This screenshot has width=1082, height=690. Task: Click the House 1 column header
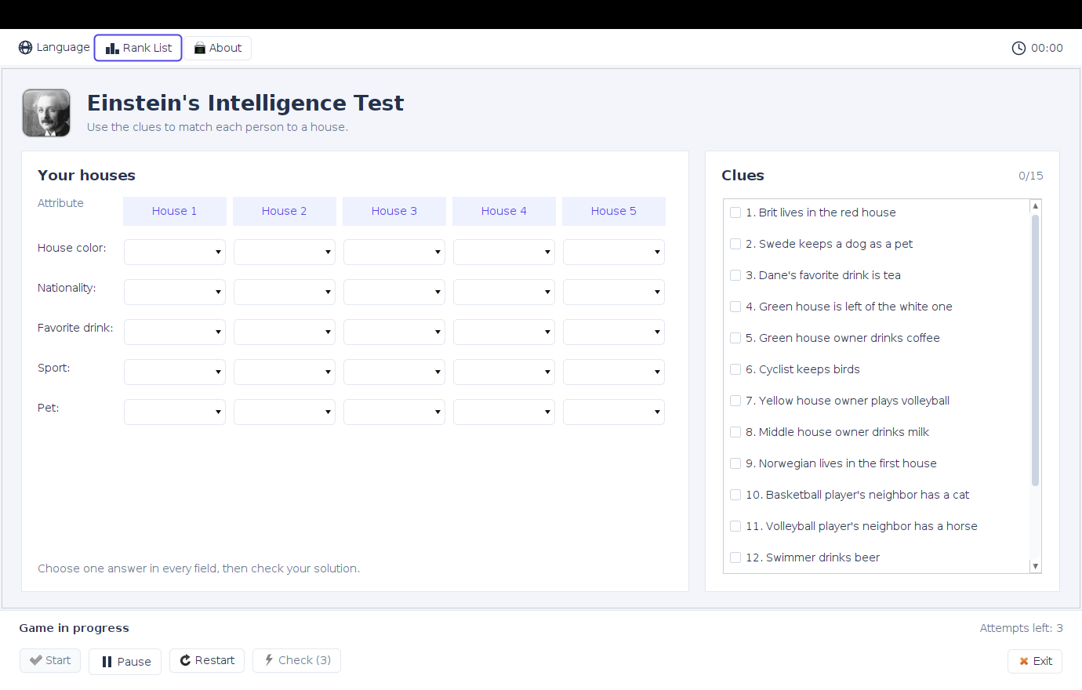(x=175, y=211)
